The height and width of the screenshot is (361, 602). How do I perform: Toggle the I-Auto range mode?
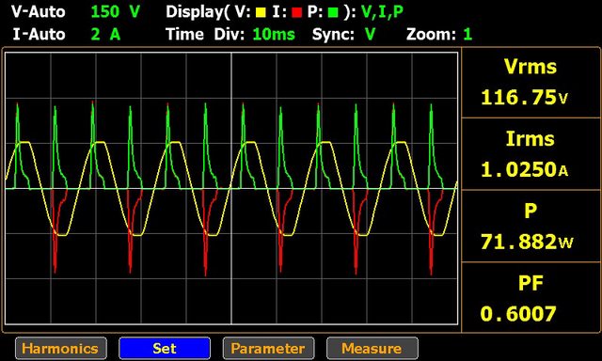39,35
